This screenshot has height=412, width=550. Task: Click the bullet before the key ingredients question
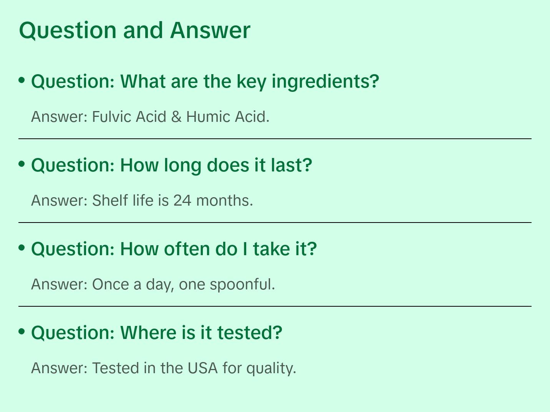22,80
